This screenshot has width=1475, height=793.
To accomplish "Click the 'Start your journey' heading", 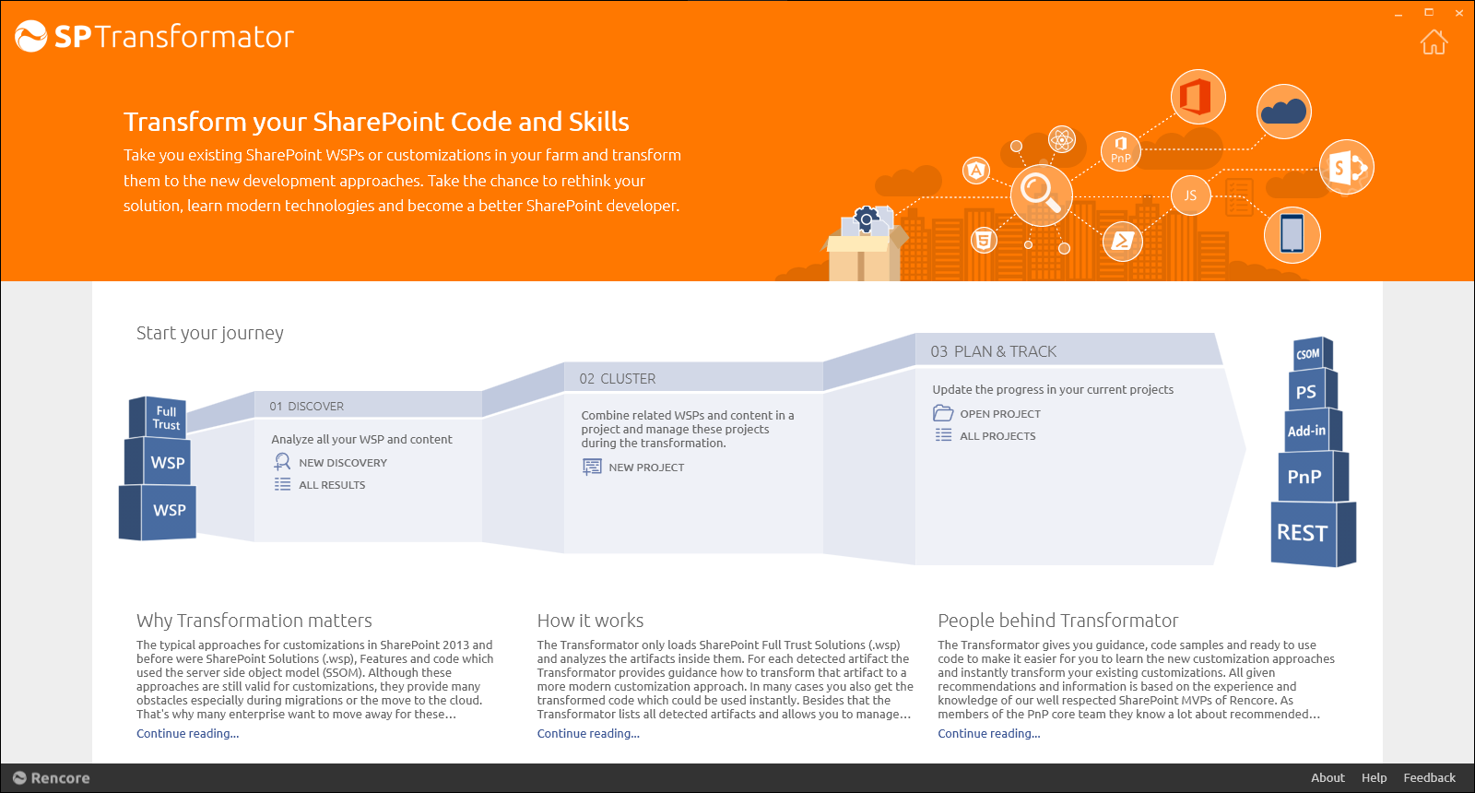I will (x=210, y=333).
